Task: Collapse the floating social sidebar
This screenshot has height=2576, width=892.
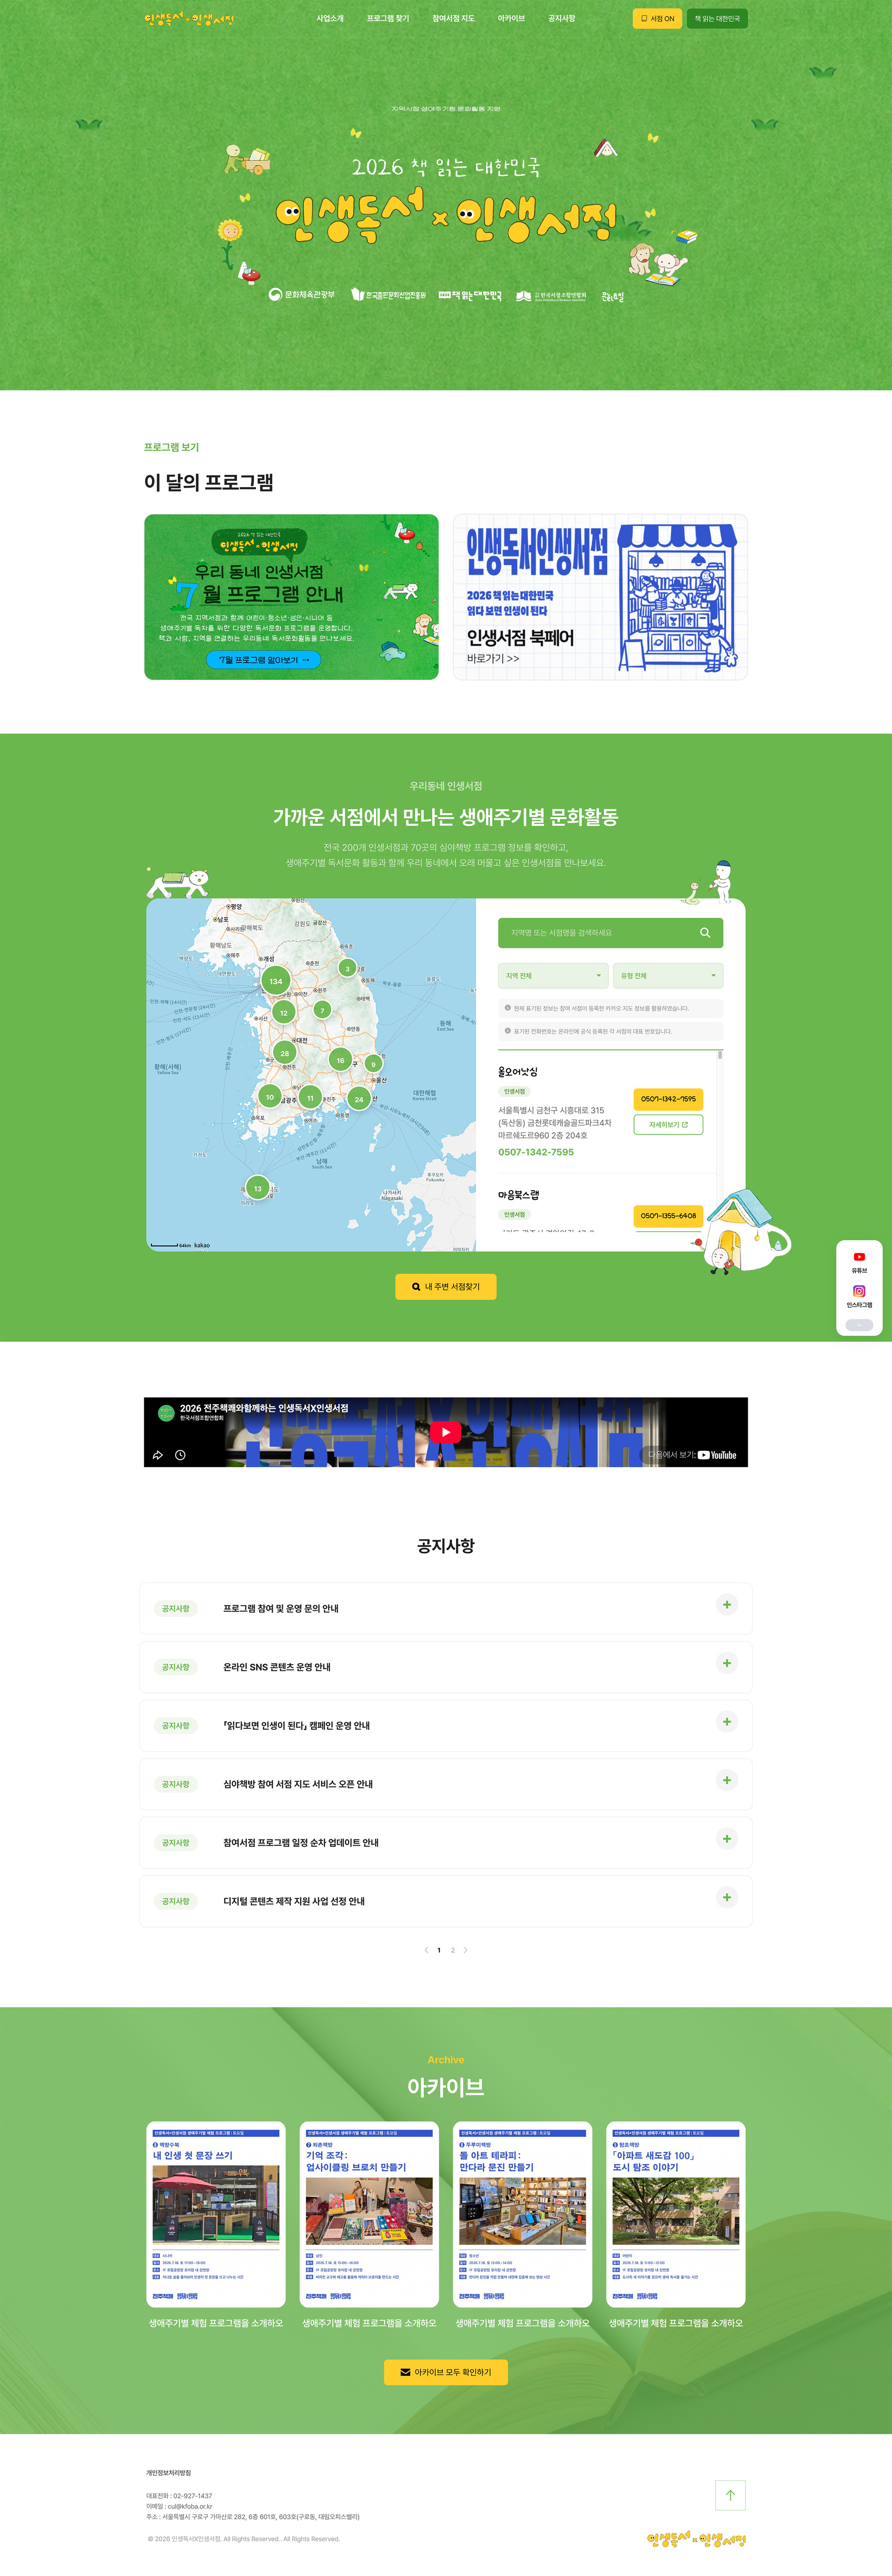Action: (x=859, y=1325)
